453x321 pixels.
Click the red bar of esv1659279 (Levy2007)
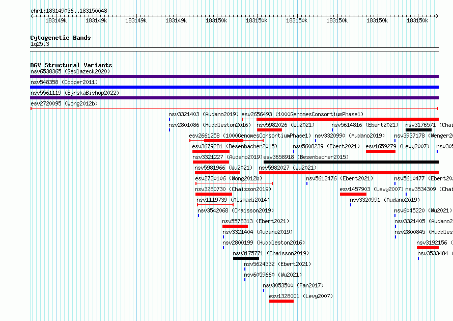coord(381,151)
